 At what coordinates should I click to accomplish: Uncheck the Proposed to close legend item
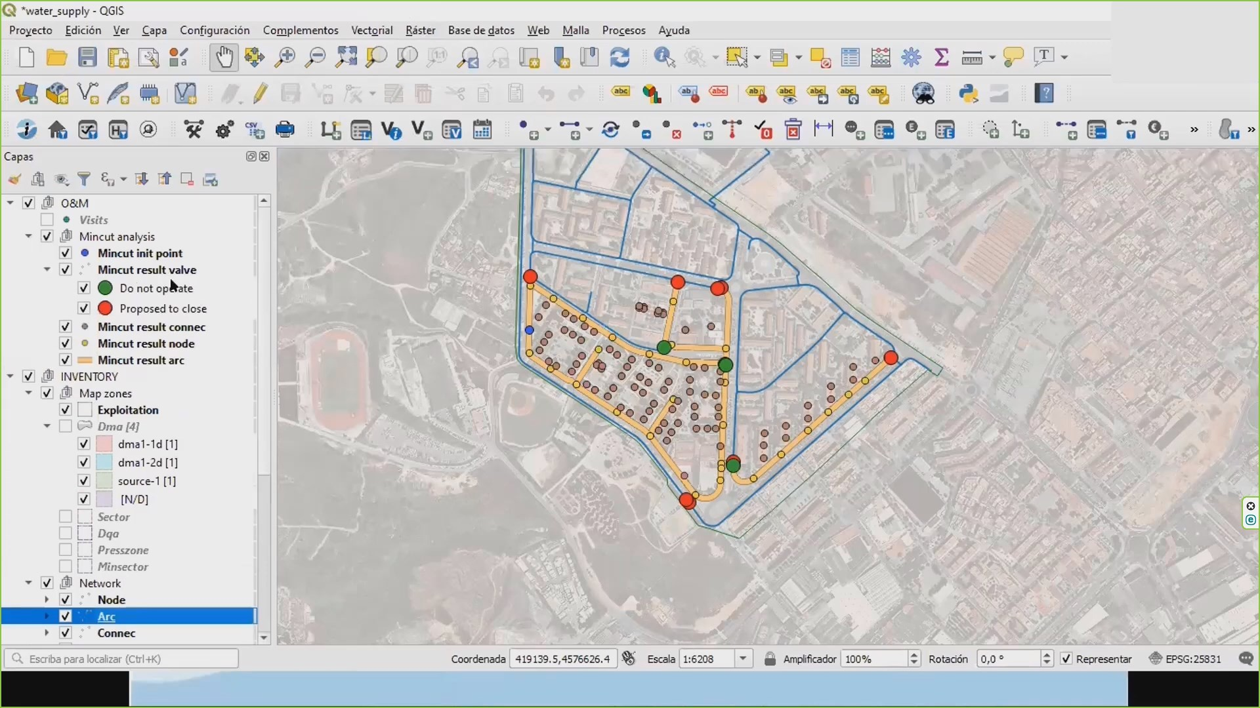tap(83, 308)
